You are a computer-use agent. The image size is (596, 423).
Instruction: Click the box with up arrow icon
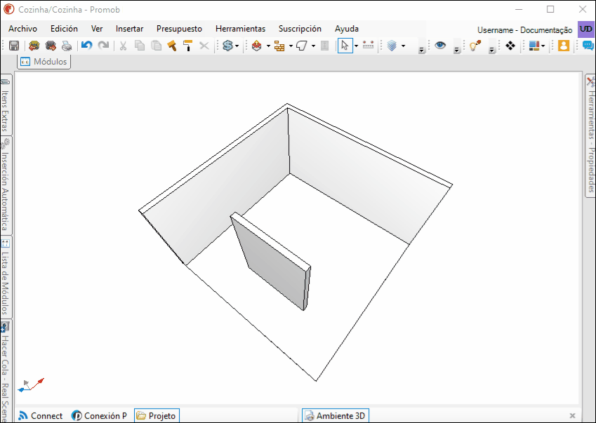[257, 46]
